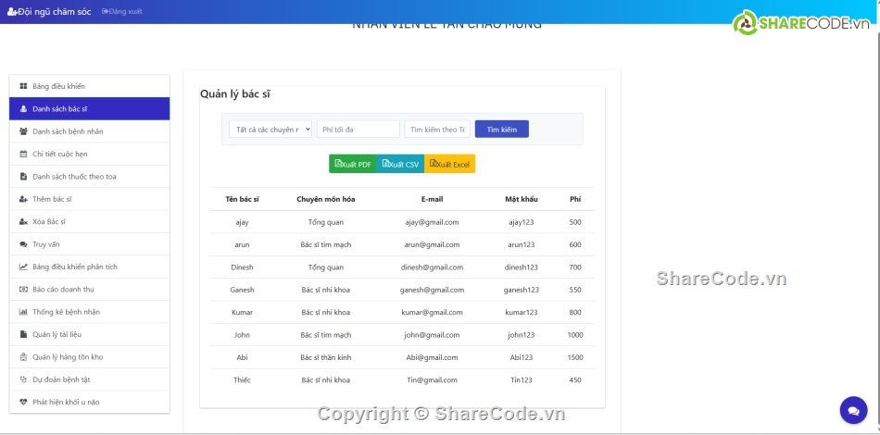Click the Tên bác sĩ column header
The width and height of the screenshot is (880, 435).
tap(242, 199)
